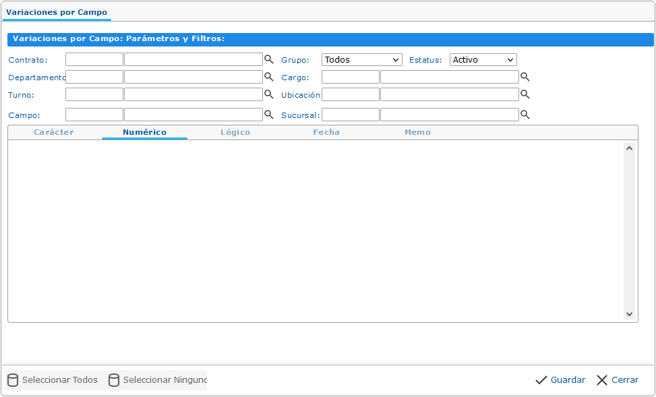Select the Numérico tab
The height and width of the screenshot is (397, 656).
[144, 132]
